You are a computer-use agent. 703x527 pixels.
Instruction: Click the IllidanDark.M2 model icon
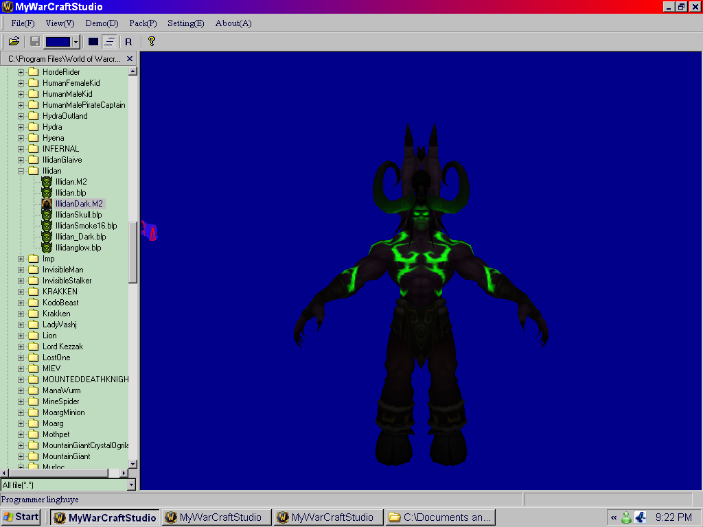point(47,203)
